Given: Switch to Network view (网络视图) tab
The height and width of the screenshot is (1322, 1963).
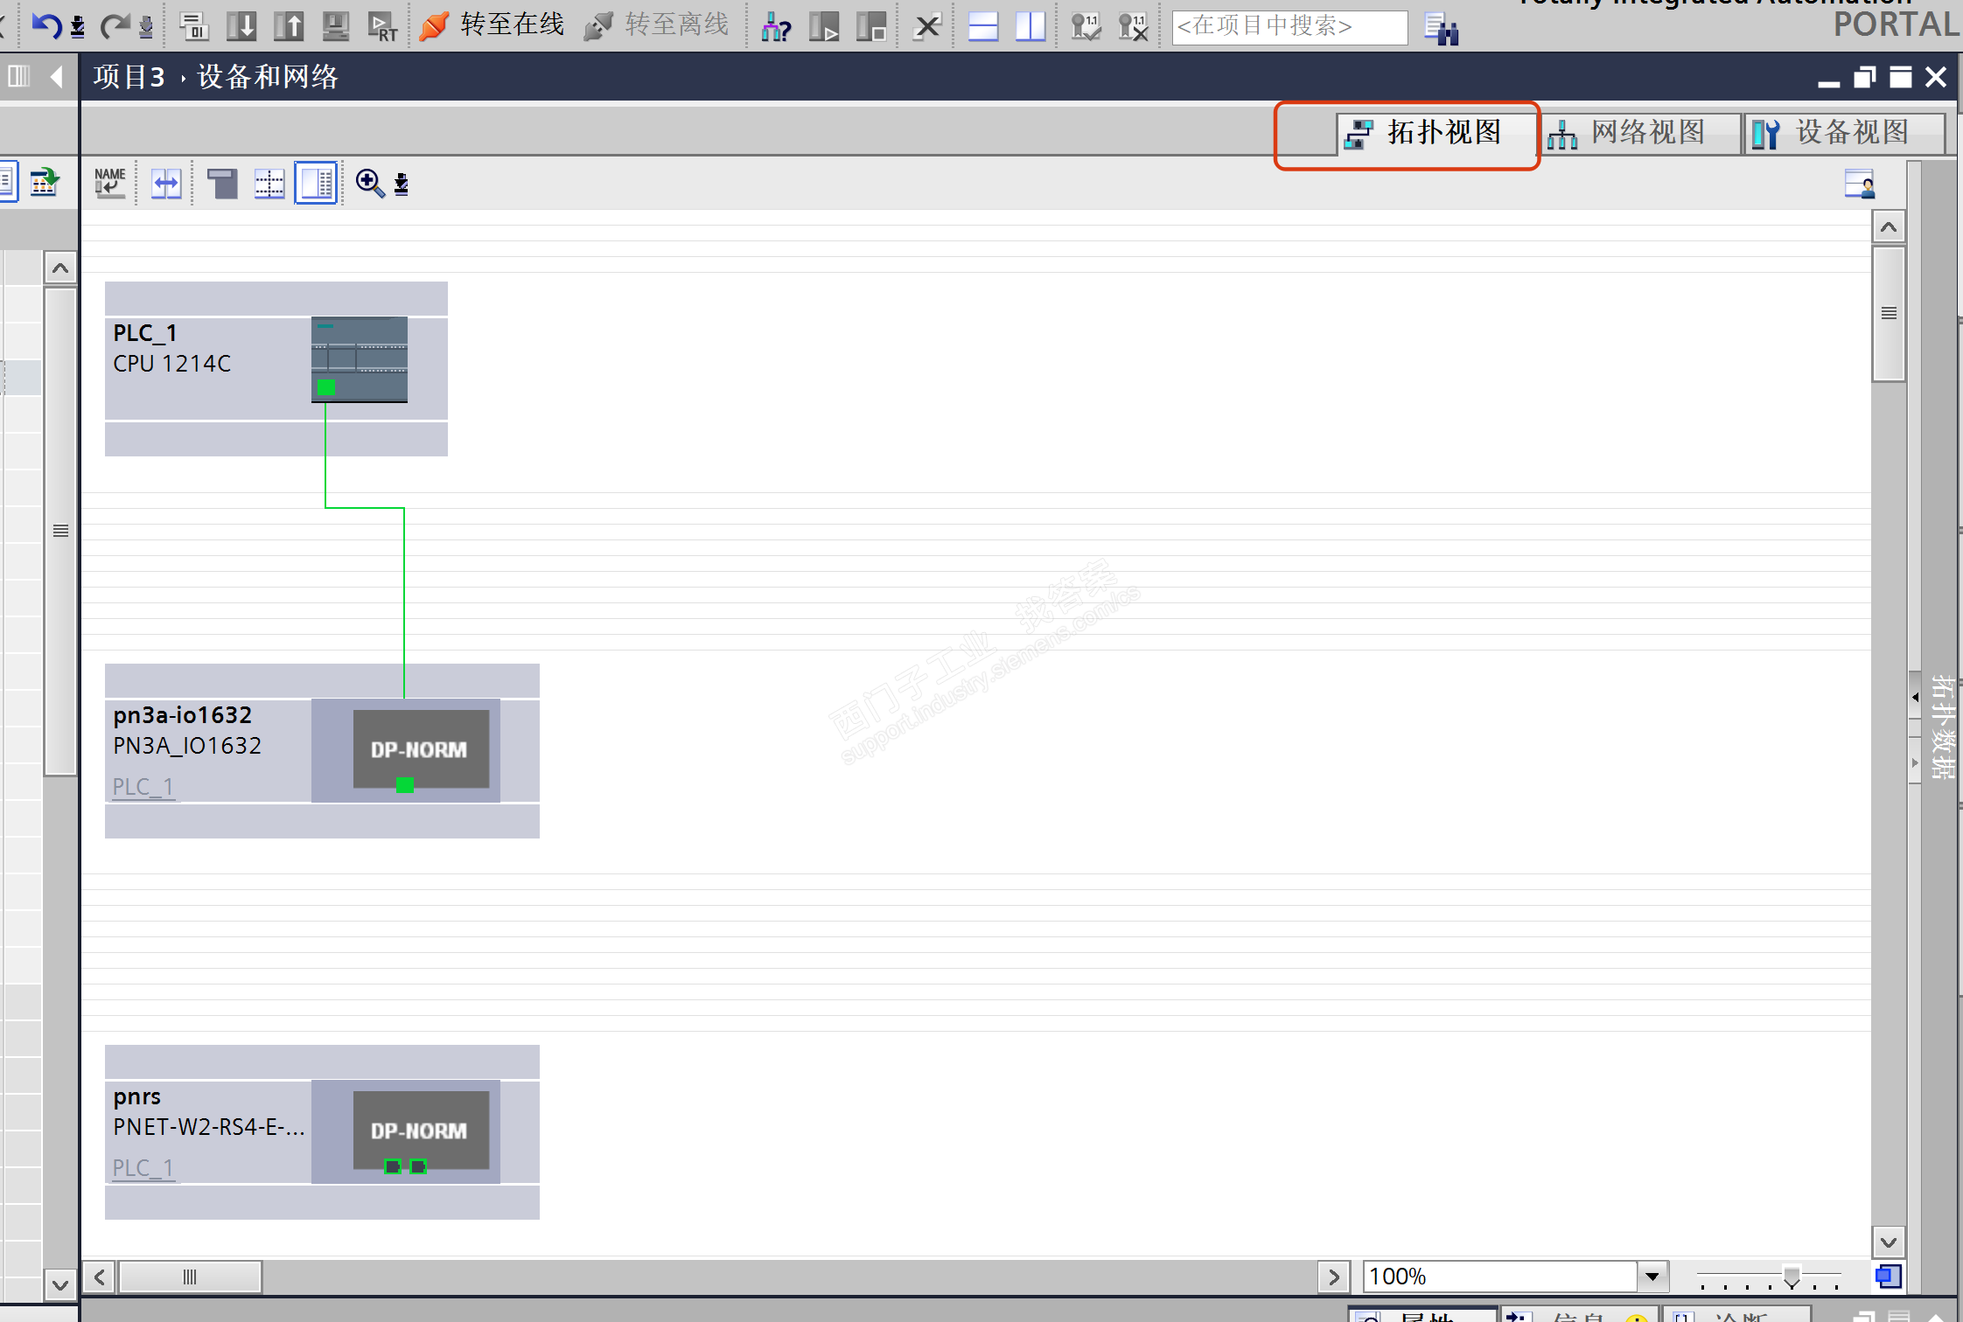Looking at the screenshot, I should point(1636,133).
